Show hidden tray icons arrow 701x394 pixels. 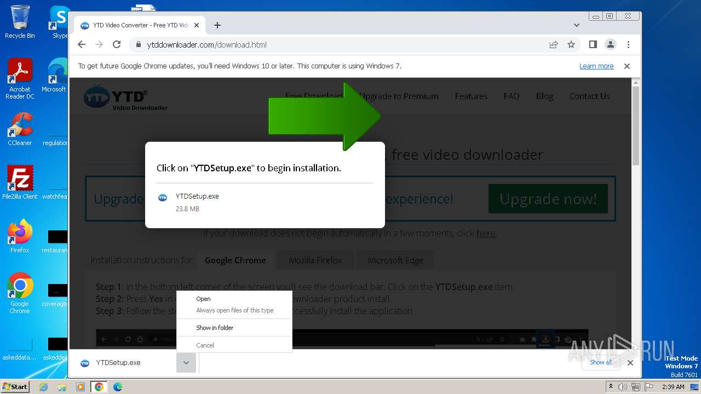(611, 387)
